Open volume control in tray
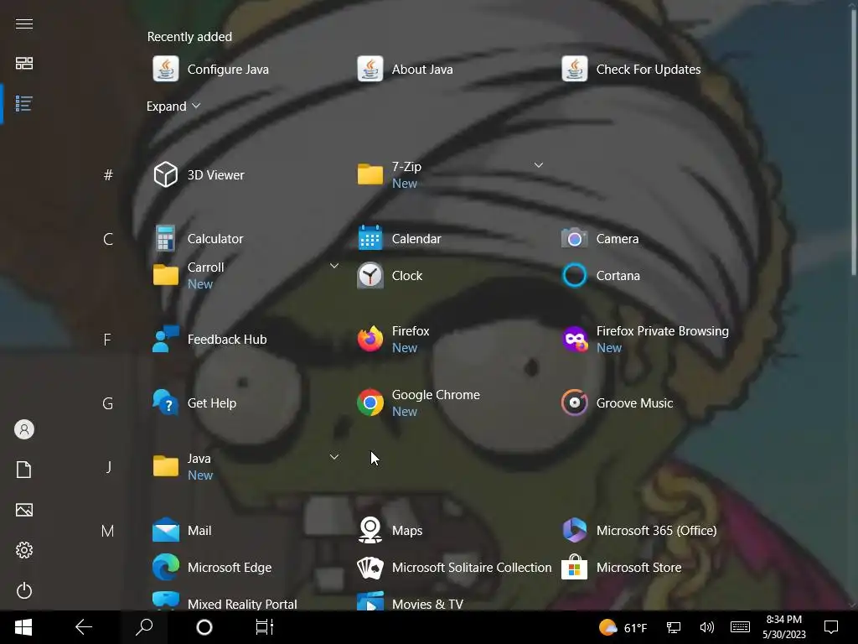The width and height of the screenshot is (858, 644). pyautogui.click(x=707, y=627)
